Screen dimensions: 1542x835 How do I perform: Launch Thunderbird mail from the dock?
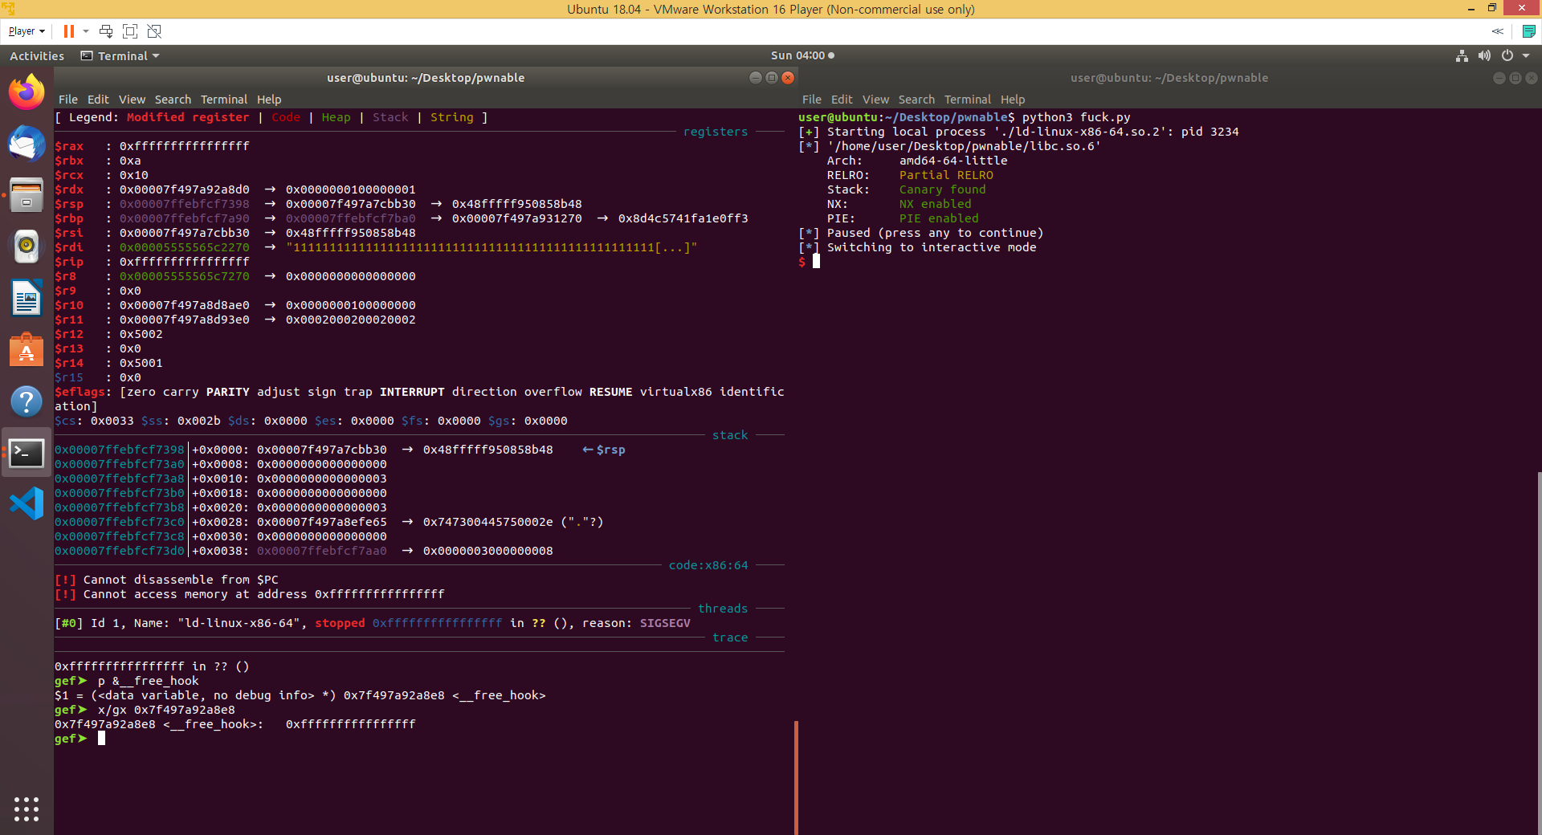pos(27,145)
